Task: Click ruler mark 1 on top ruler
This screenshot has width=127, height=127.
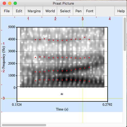Action: (x=28, y=19)
